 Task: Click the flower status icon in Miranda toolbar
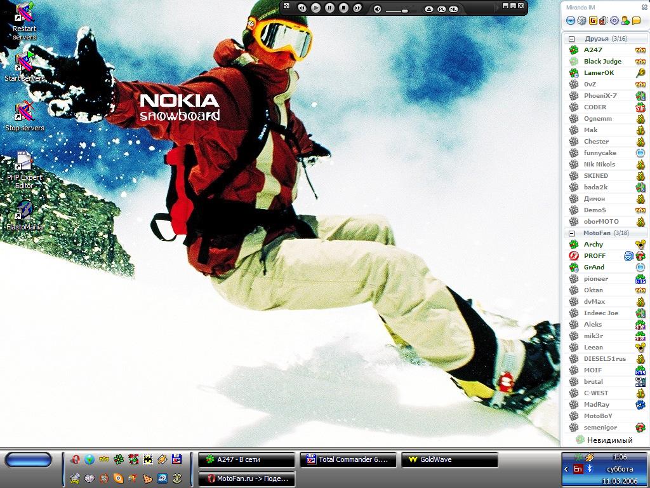tap(581, 20)
